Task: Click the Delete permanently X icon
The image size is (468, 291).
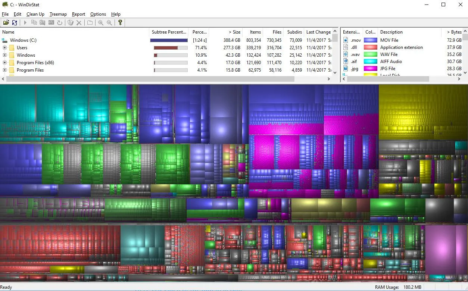Action: tap(79, 23)
